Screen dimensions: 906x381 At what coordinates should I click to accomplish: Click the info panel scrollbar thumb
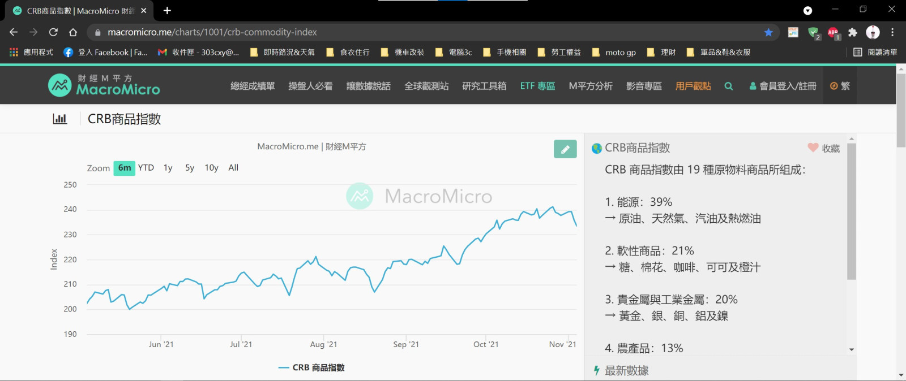coord(852,211)
